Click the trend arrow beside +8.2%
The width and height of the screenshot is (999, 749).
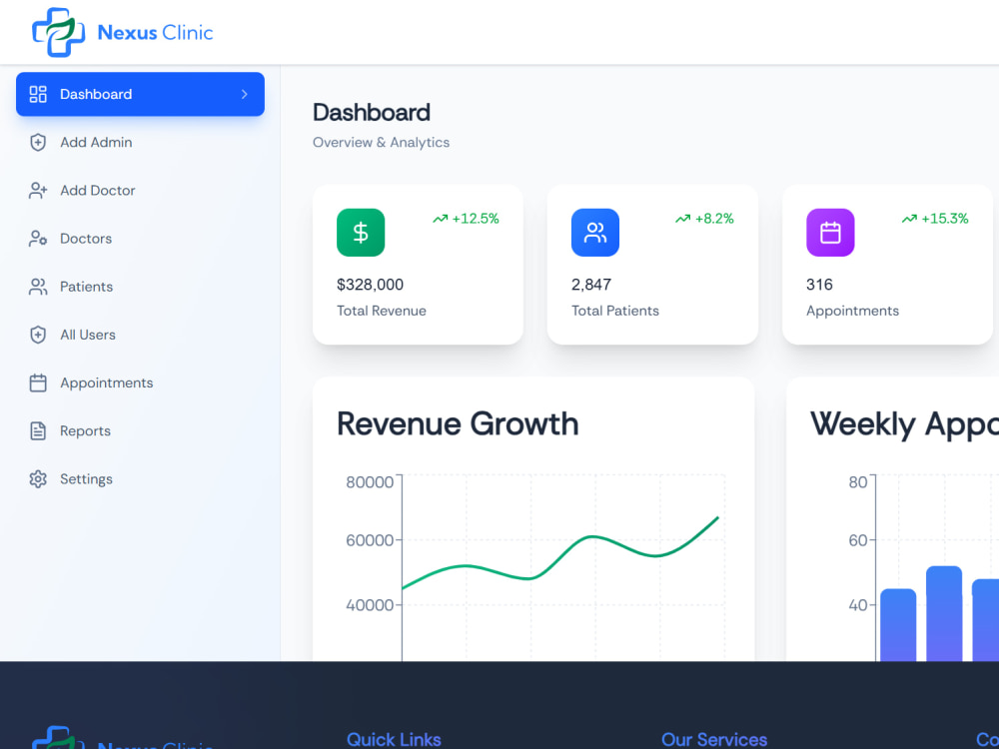point(683,219)
